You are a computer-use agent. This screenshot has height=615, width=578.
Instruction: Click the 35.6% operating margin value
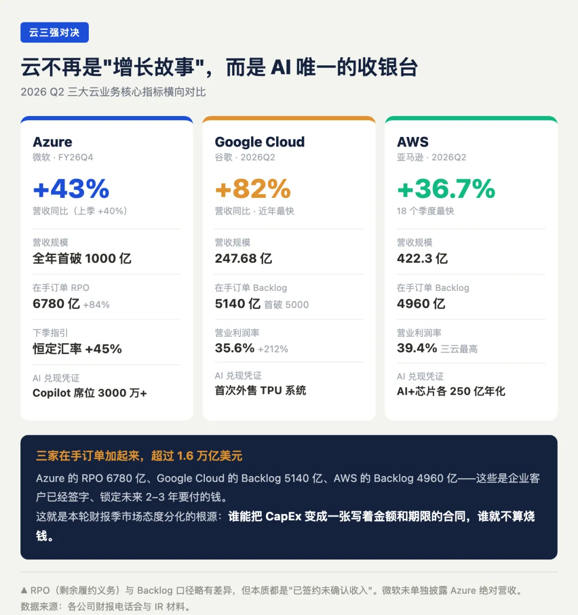pyautogui.click(x=234, y=348)
